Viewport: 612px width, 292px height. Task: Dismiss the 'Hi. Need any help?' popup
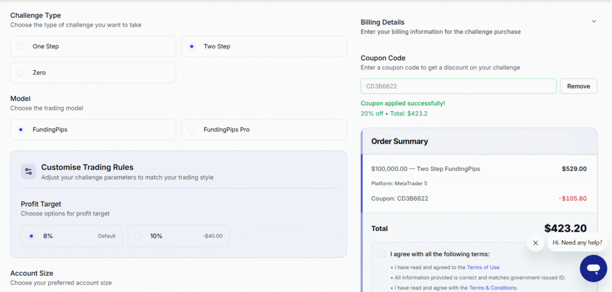pos(535,243)
